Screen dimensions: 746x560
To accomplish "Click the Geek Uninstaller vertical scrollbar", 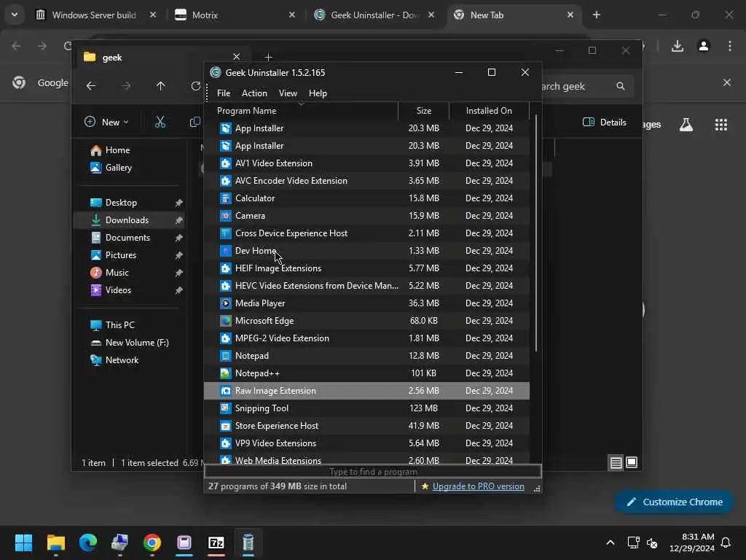I will [x=535, y=233].
